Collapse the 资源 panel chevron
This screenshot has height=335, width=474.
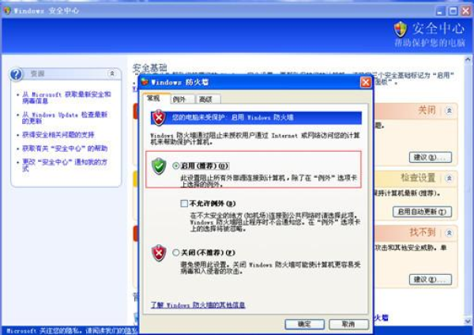point(112,73)
